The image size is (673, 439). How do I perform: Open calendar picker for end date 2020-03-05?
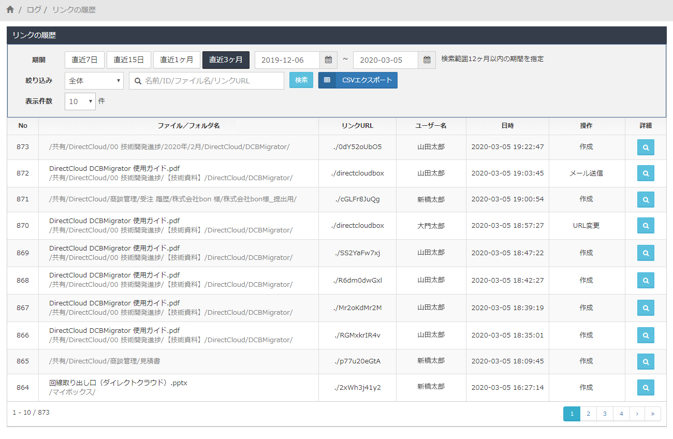427,60
